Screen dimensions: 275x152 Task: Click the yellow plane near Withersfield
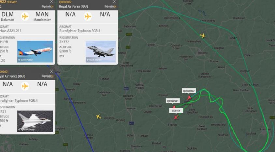pos(203,36)
